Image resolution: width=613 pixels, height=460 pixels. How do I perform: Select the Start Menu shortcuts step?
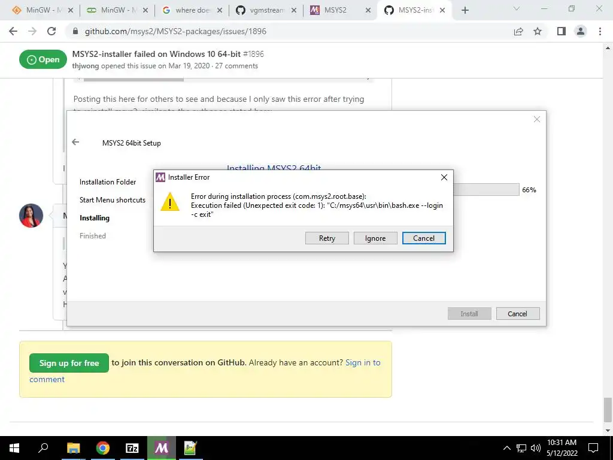[x=113, y=200]
